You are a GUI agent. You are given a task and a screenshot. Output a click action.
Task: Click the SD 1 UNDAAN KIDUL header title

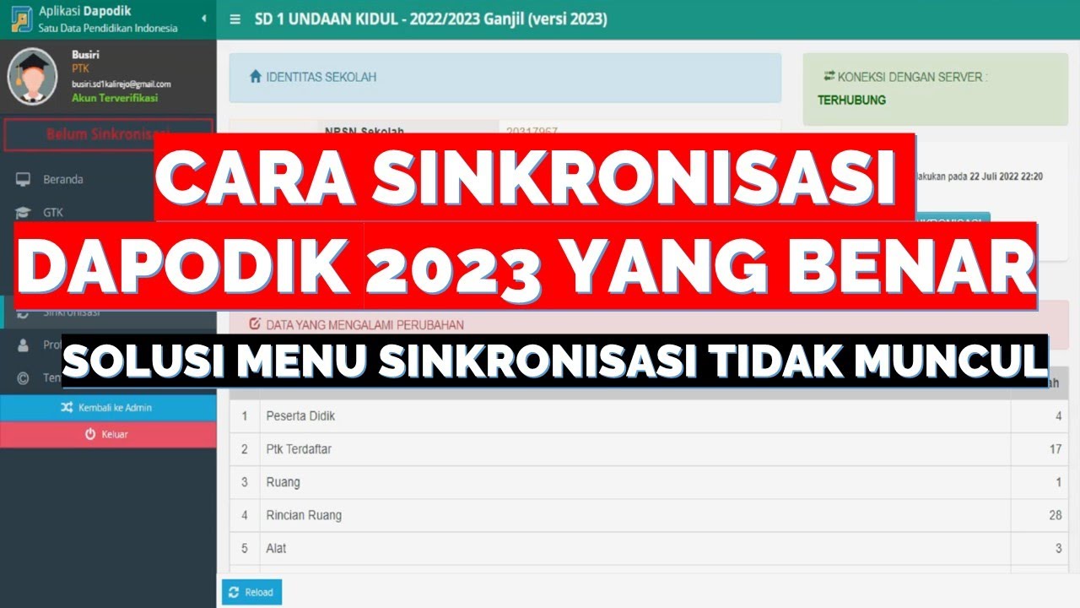[430, 19]
